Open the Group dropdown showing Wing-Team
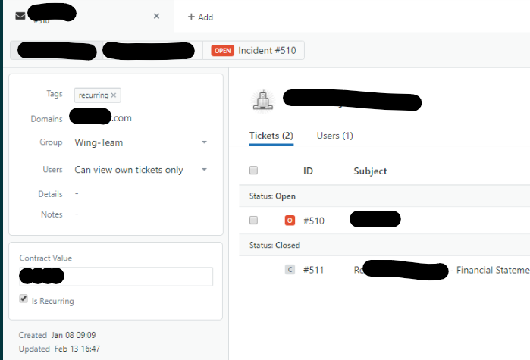This screenshot has height=360, width=530. tap(140, 142)
